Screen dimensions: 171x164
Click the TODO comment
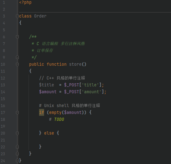(x=59, y=119)
